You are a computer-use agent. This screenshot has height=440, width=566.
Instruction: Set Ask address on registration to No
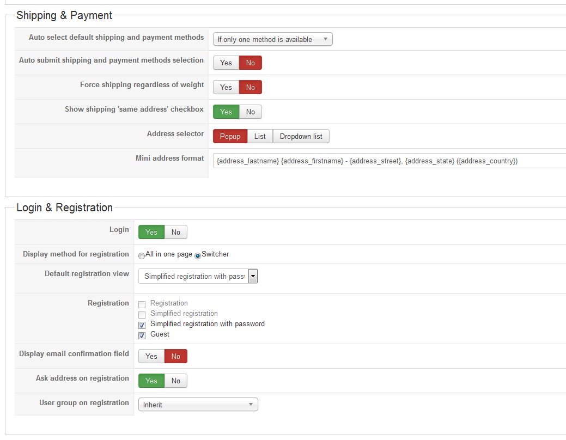176,381
